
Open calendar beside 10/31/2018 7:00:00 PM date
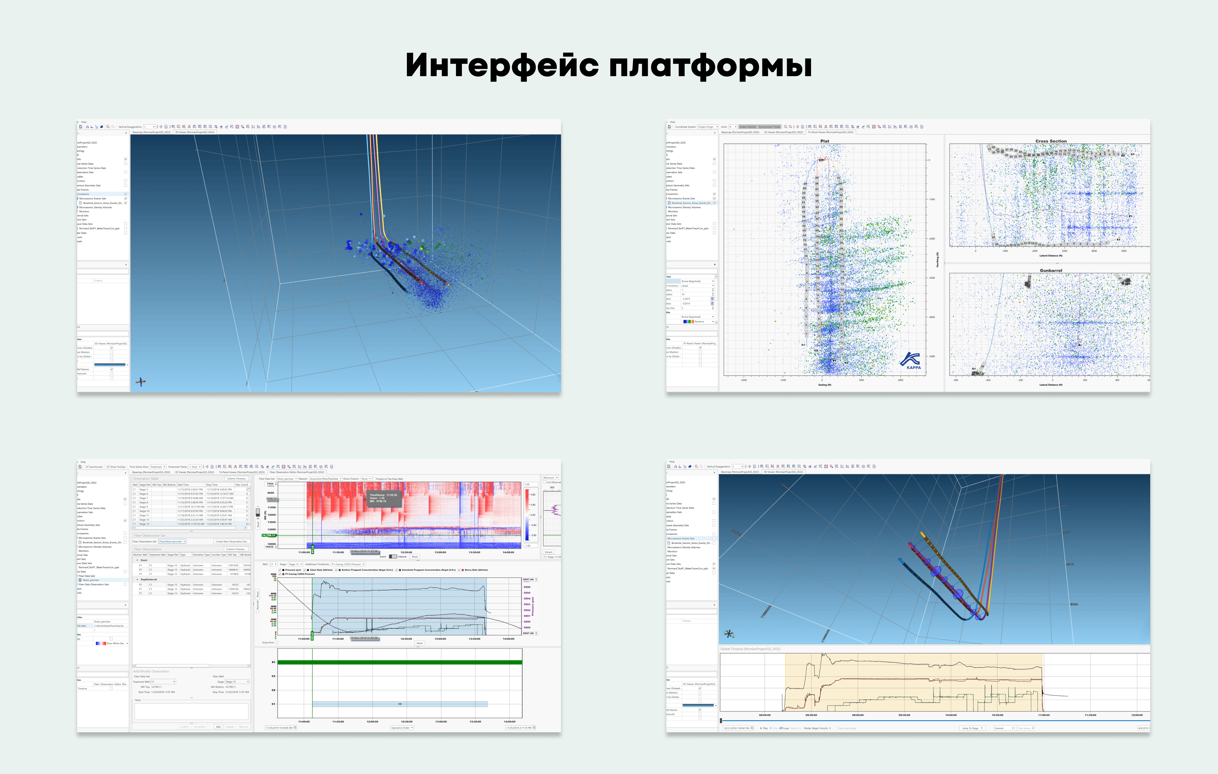click(x=752, y=728)
